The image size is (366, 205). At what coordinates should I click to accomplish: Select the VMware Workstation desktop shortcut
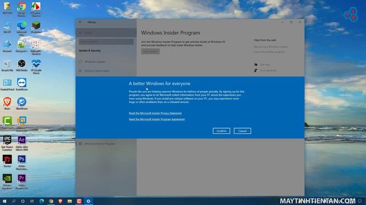click(x=22, y=124)
